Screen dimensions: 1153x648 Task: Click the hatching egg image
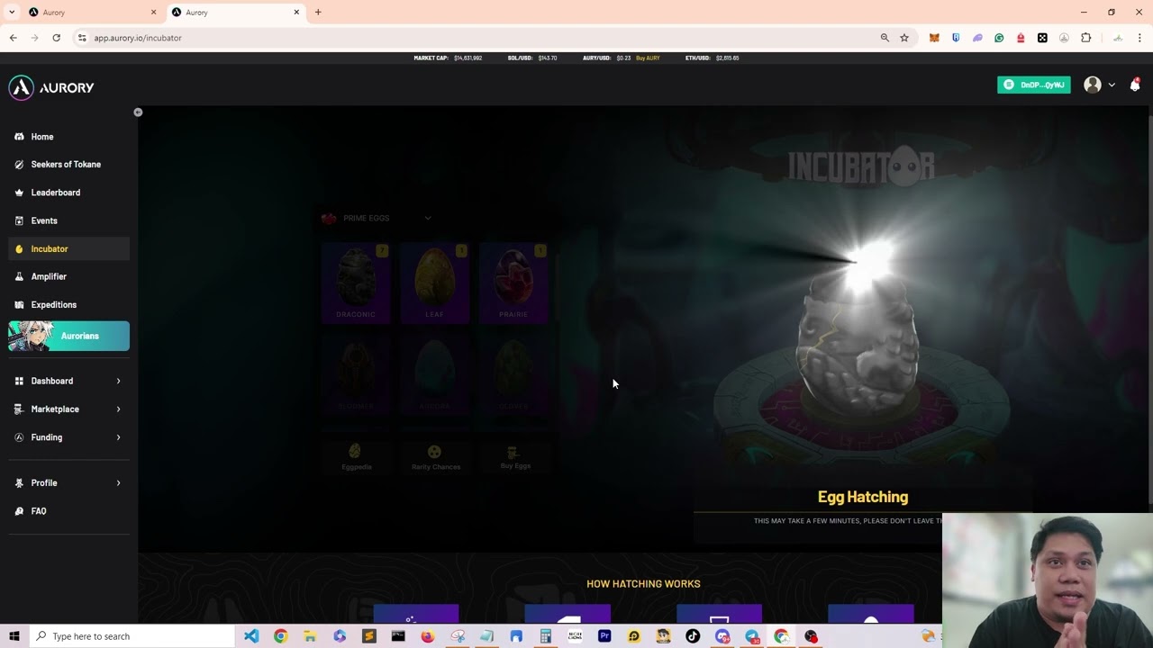tap(858, 346)
